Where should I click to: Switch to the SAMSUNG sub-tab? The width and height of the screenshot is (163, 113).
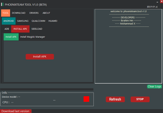click(23, 21)
